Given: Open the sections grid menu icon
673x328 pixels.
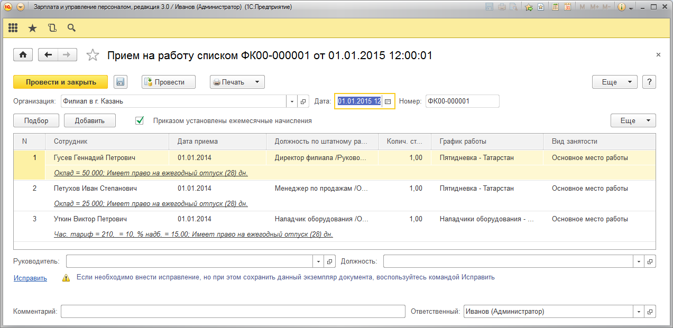Looking at the screenshot, I should pyautogui.click(x=13, y=28).
